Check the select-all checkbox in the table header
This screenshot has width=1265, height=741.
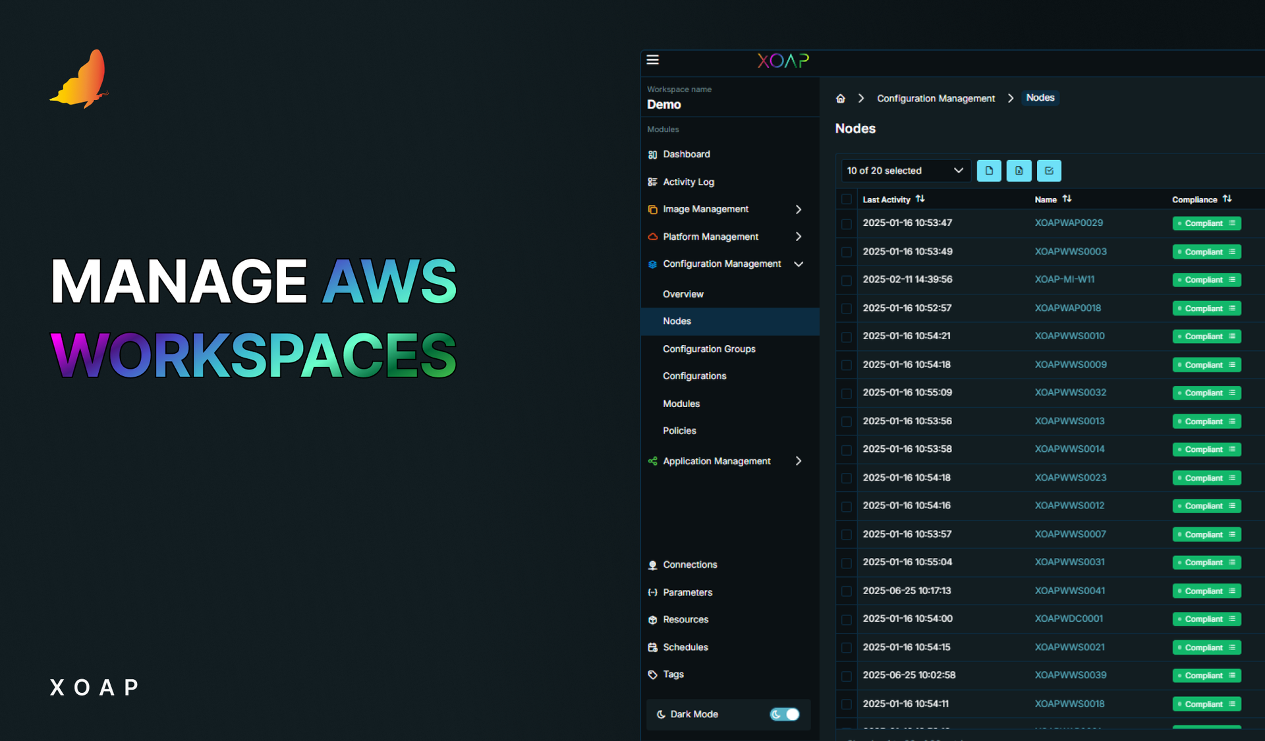click(846, 199)
